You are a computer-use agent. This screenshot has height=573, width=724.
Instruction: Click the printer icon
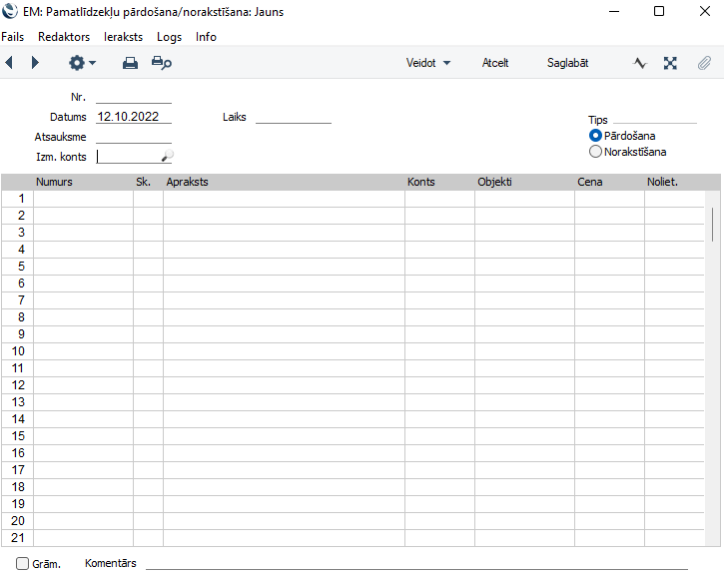point(130,63)
